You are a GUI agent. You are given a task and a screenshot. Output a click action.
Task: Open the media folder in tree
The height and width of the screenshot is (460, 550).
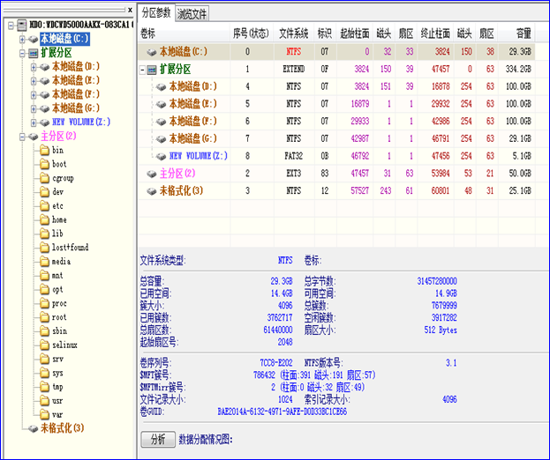coord(61,262)
